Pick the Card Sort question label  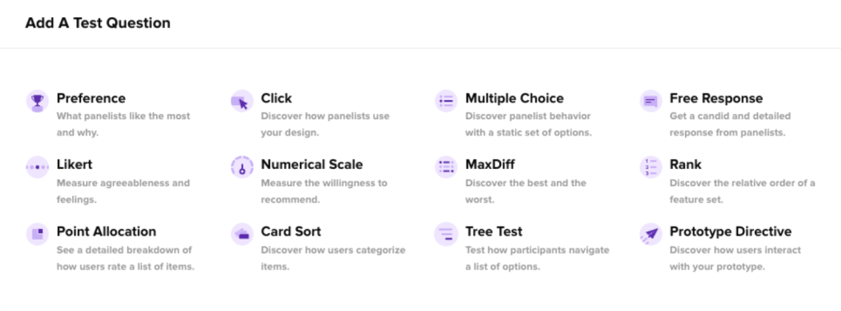292,231
